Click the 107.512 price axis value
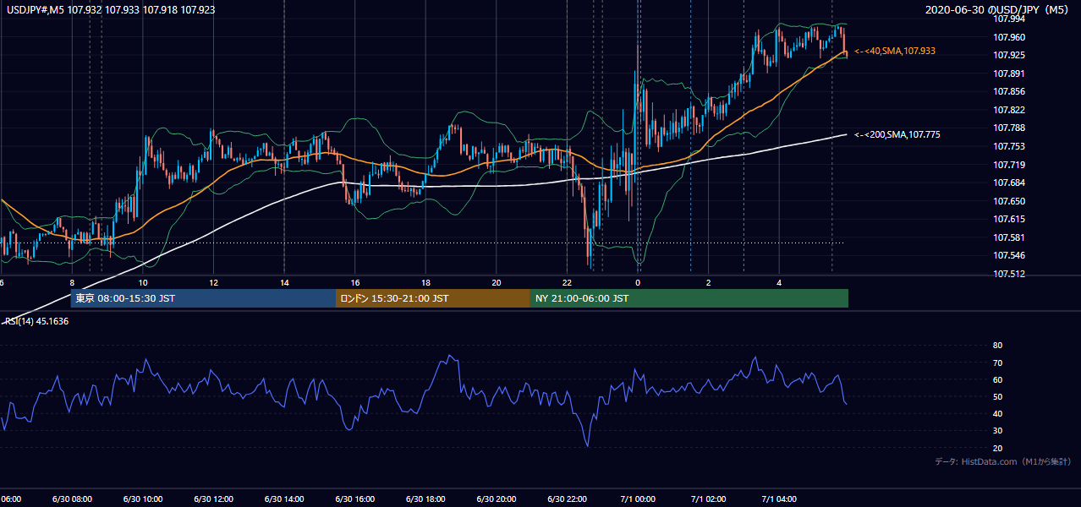The height and width of the screenshot is (507, 1081). point(1008,274)
